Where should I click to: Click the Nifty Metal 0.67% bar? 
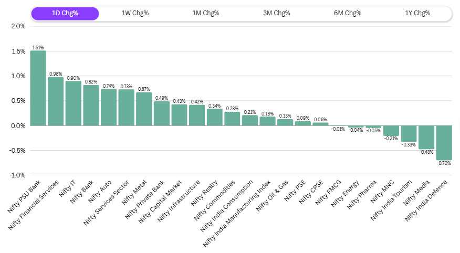point(144,109)
